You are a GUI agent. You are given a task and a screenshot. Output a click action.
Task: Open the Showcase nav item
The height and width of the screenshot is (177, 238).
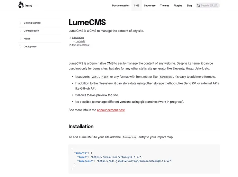150,6
